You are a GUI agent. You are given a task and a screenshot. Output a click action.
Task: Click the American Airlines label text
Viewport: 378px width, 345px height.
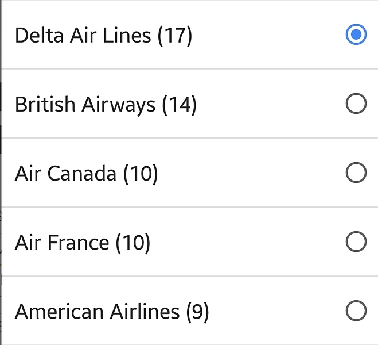tap(97, 312)
